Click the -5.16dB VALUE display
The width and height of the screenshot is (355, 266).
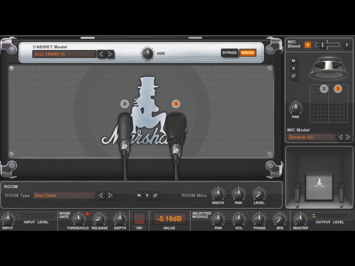[169, 219]
